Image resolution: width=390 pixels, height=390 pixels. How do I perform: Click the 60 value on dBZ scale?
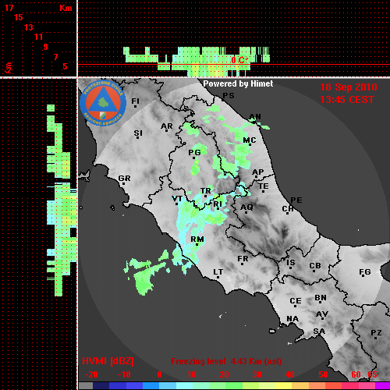coord(356,374)
